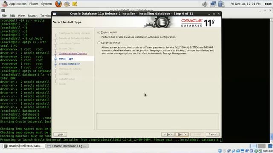Viewport: 273px width, 153px height.
Task: Click terminal line 'total 2.4G'
Action: pyautogui.click(x=9, y=46)
